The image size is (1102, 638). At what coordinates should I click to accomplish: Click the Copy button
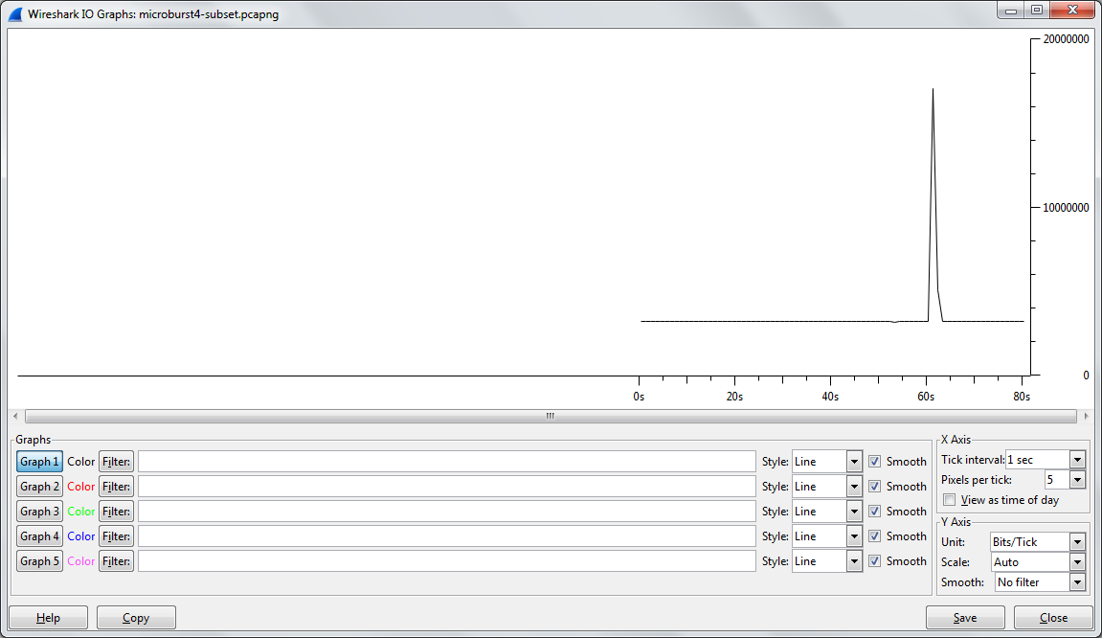[136, 618]
